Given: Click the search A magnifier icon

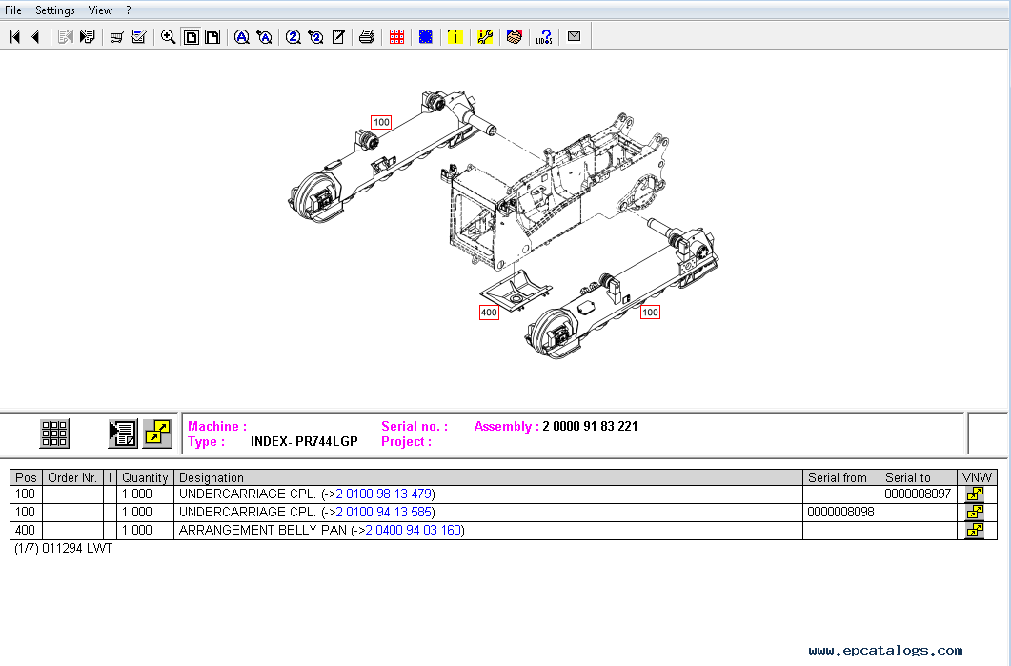Looking at the screenshot, I should (x=242, y=37).
